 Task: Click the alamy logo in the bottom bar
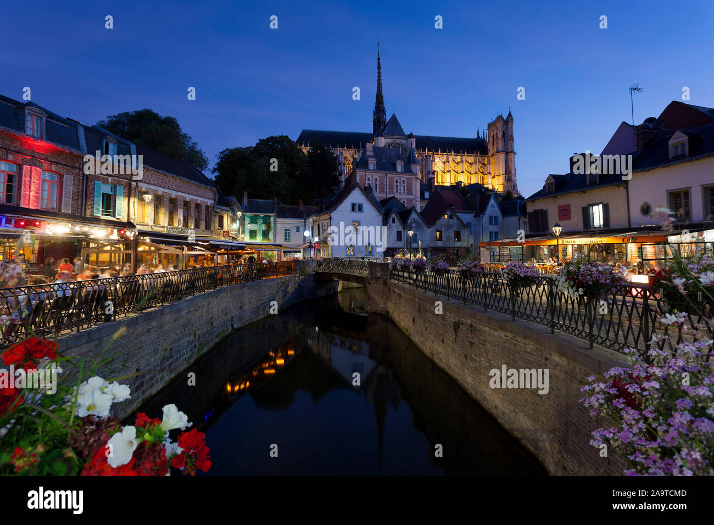[55, 501]
